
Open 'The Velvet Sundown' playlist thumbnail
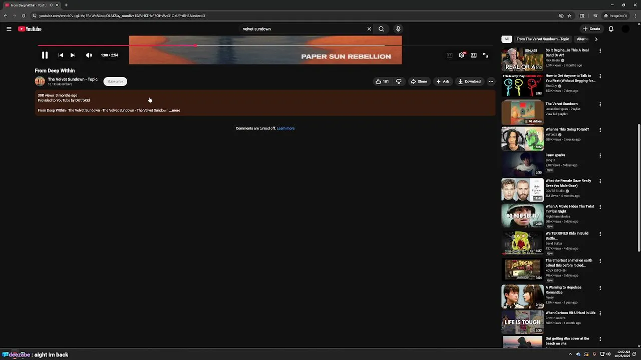point(522,112)
